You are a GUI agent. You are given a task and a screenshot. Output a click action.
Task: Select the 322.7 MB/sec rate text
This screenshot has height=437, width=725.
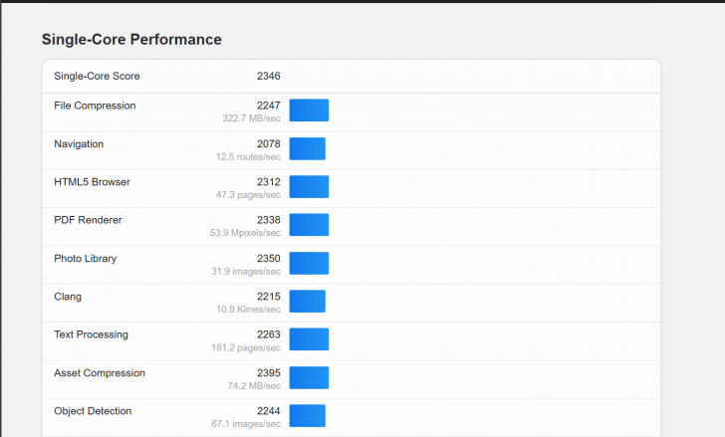[251, 118]
